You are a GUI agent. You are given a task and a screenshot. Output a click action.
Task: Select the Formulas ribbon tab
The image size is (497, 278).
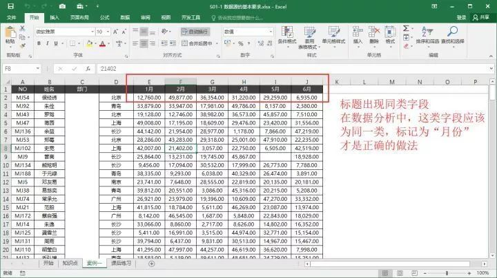[105, 18]
